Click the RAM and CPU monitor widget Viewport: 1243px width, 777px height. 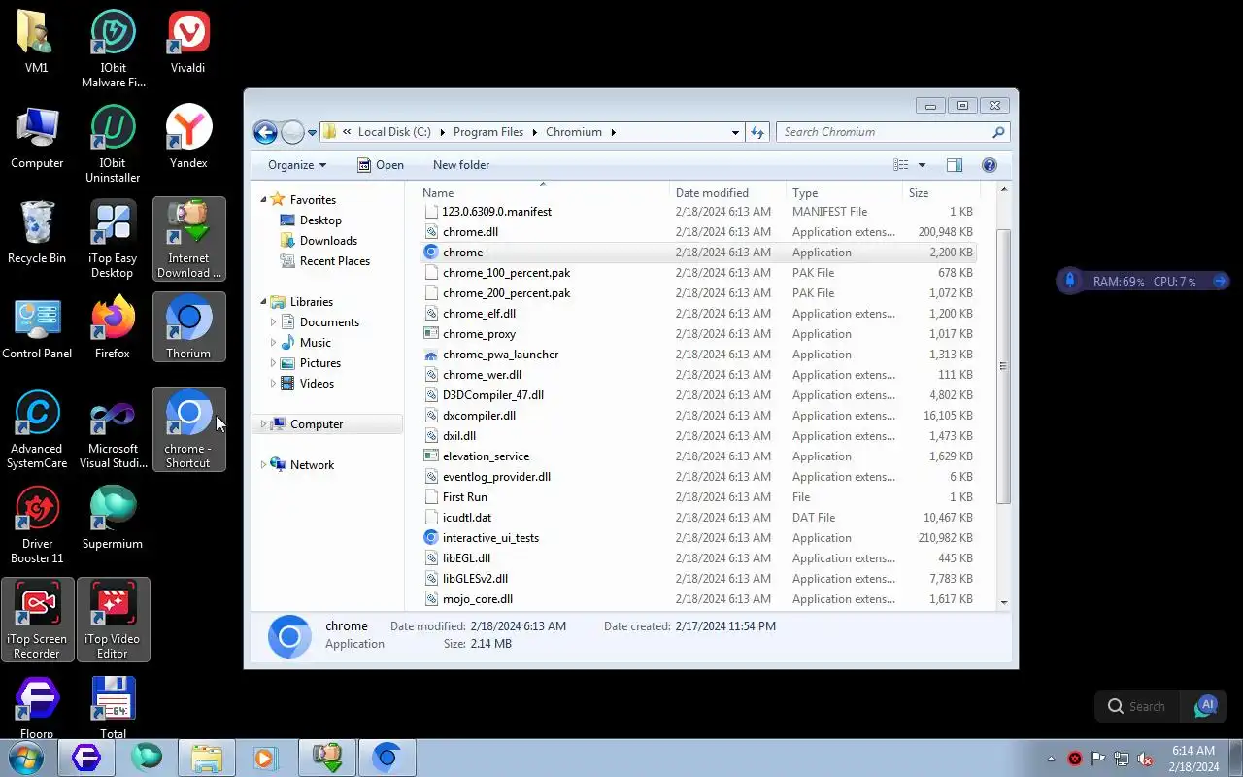click(1143, 281)
